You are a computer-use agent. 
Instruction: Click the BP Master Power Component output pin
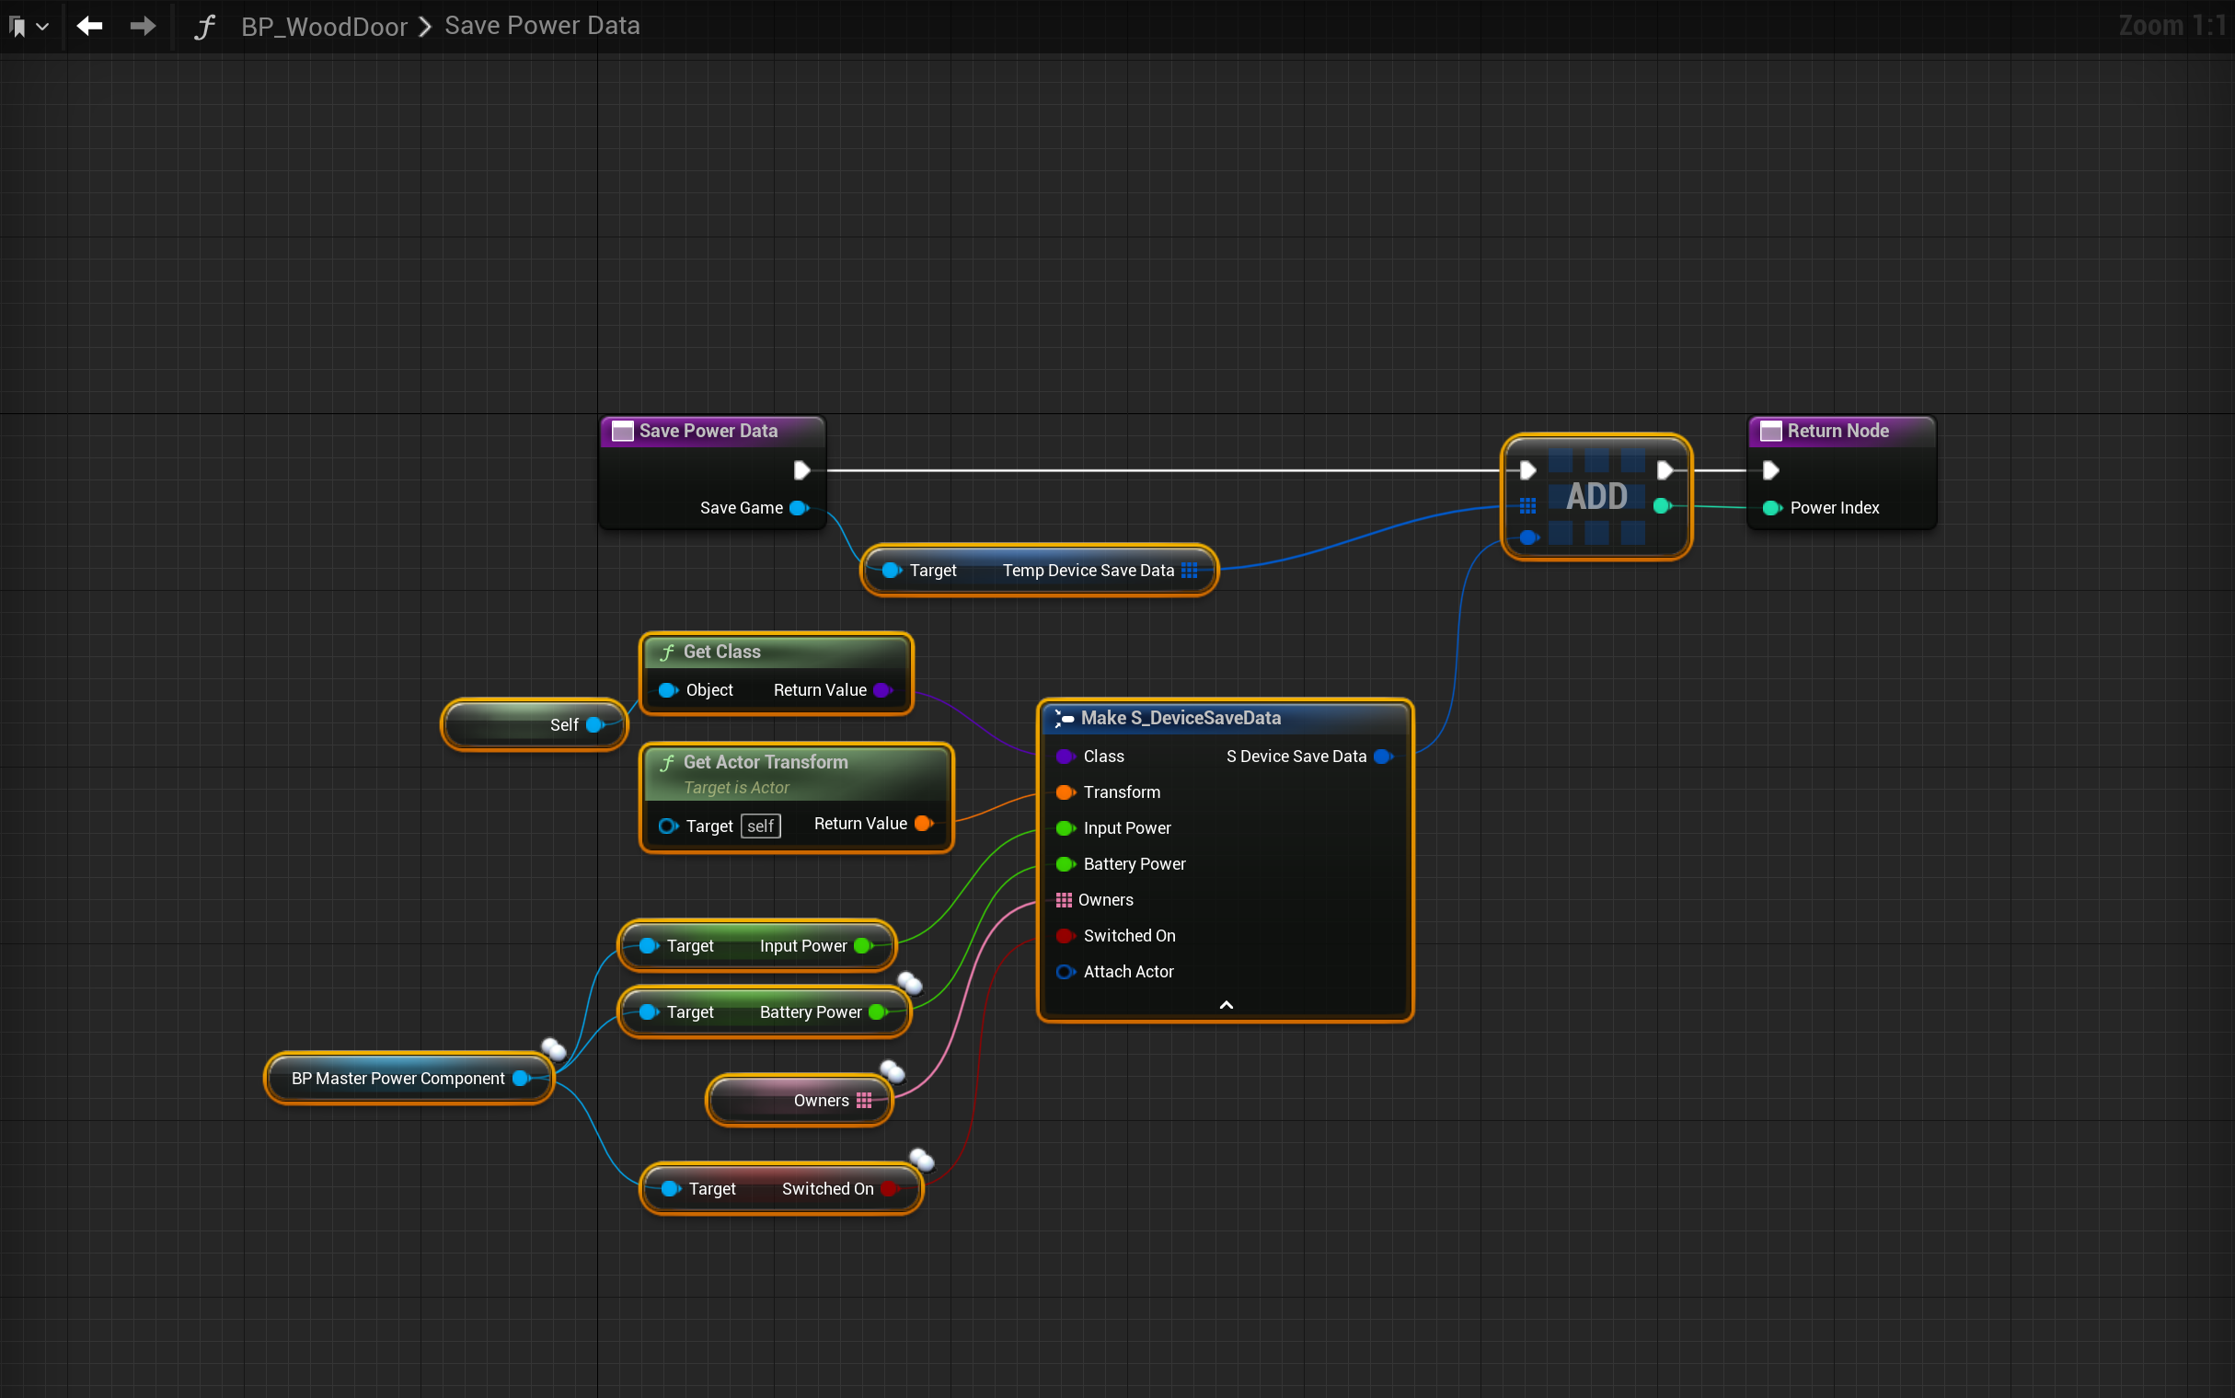521,1078
